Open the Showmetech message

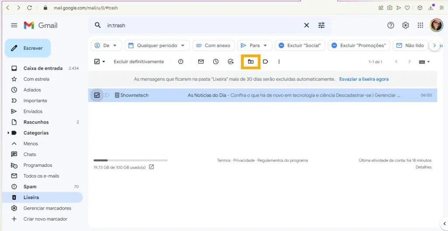262,95
